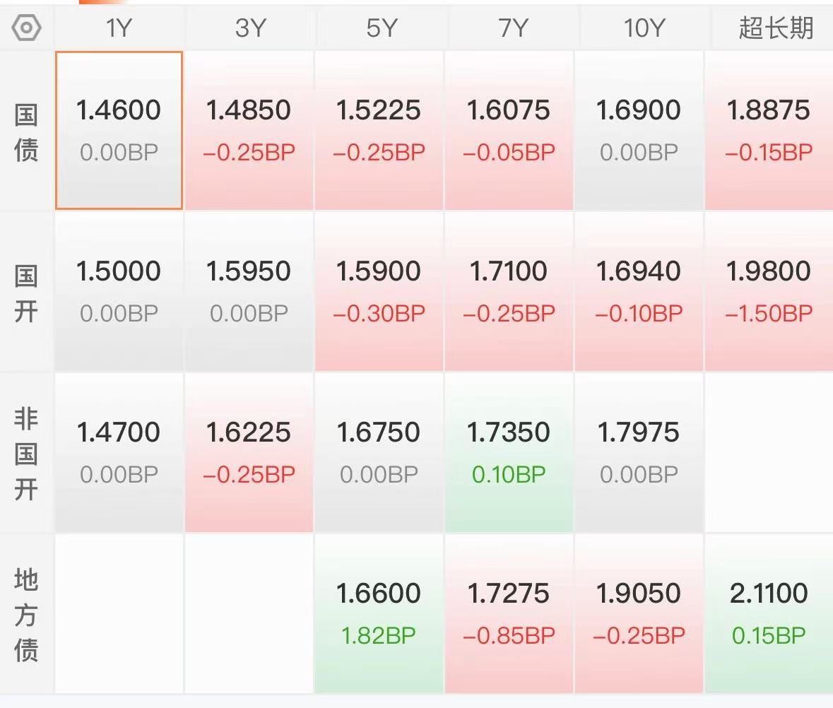Viewport: 833px width, 708px height.
Task: Select the 5Y column header
Action: [x=381, y=28]
